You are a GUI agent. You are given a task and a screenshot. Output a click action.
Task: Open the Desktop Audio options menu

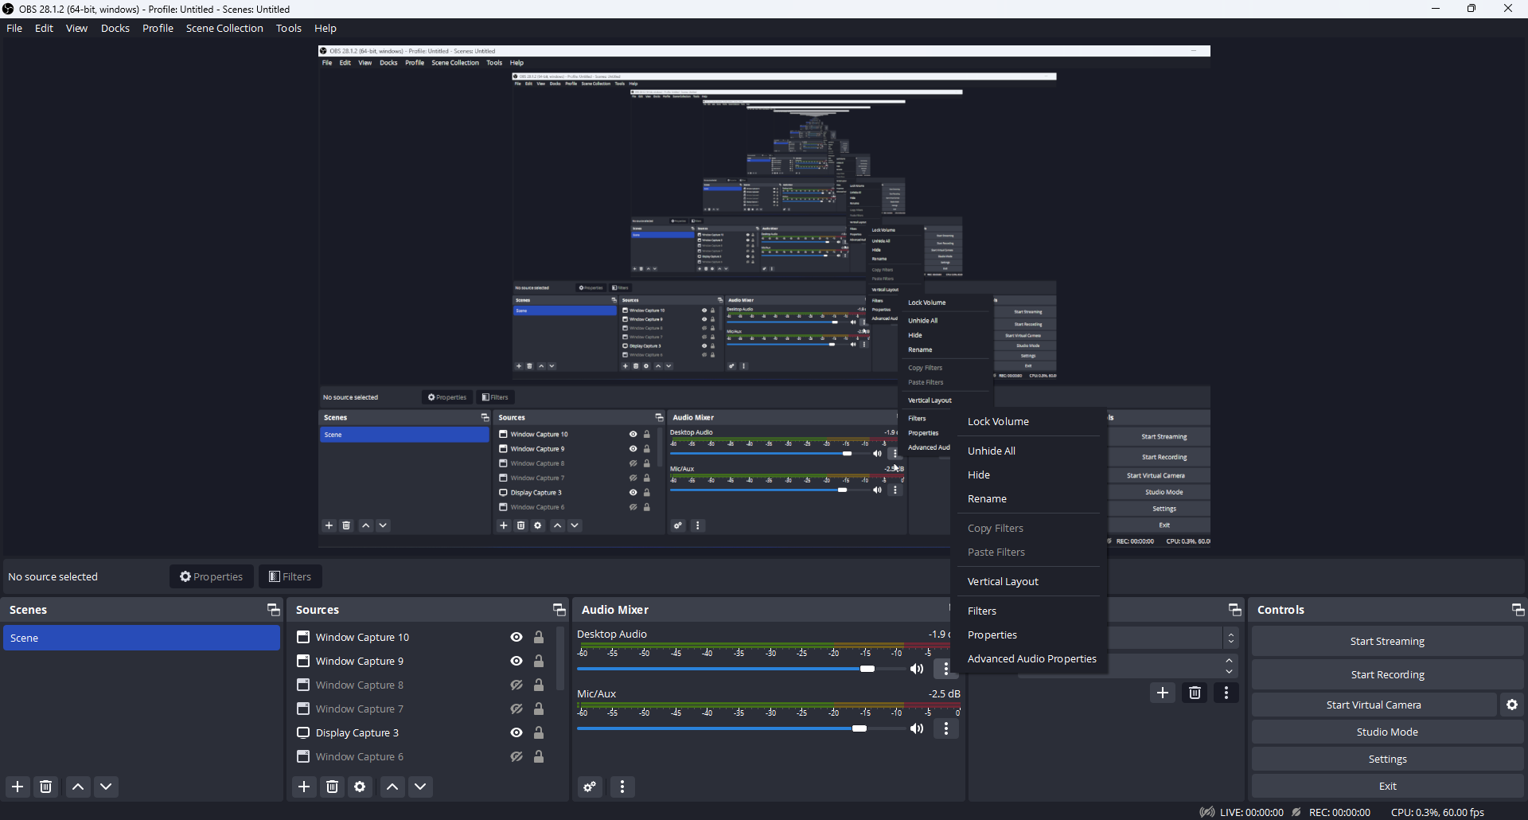tap(945, 669)
